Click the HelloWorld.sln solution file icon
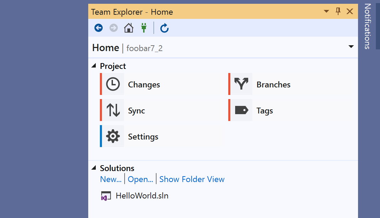The height and width of the screenshot is (218, 380). [106, 196]
